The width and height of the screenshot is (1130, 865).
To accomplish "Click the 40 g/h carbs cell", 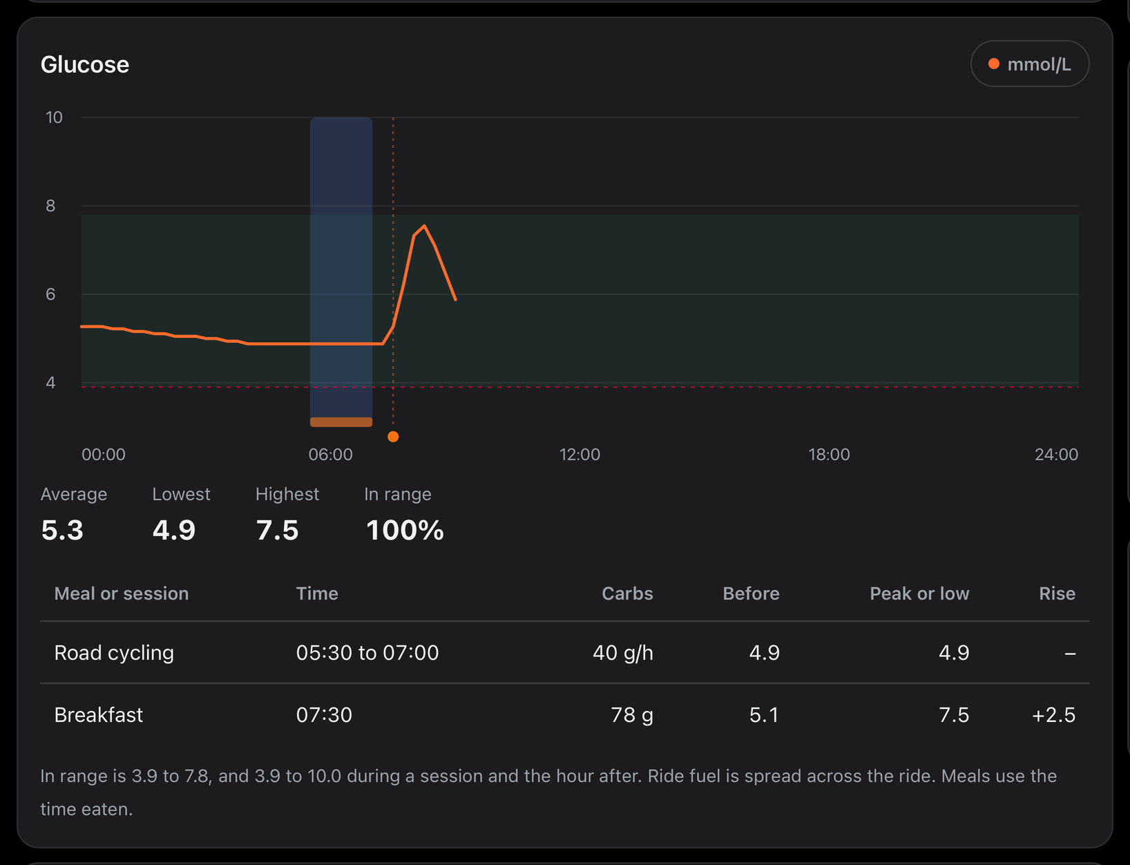I will tap(623, 653).
